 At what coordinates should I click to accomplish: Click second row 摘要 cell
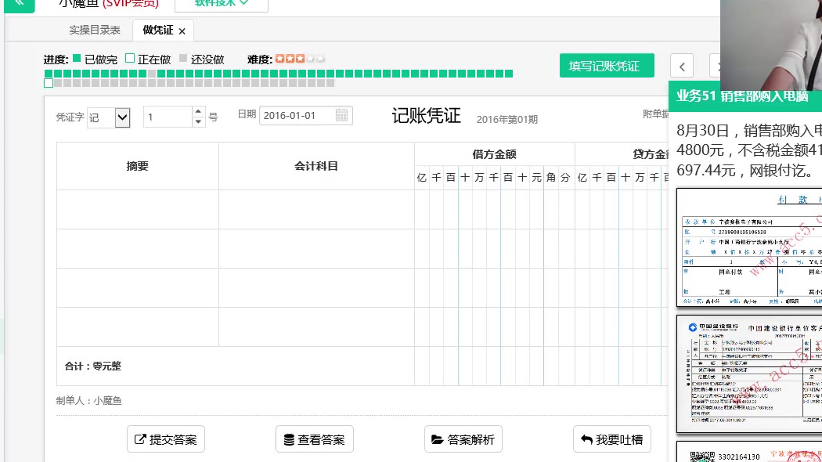[x=137, y=248]
